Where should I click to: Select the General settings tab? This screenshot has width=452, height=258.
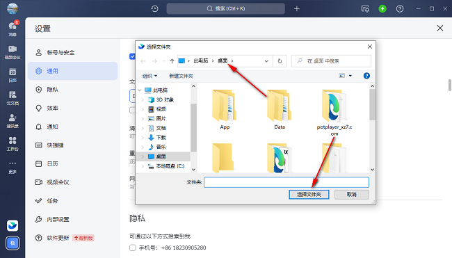(x=72, y=71)
